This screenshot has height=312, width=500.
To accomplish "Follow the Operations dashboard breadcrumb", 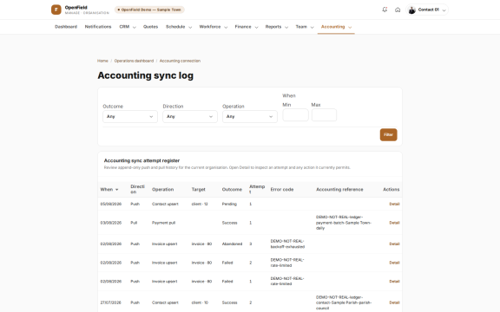I will 134,61.
